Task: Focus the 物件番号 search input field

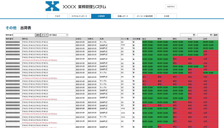Action: 24,35
